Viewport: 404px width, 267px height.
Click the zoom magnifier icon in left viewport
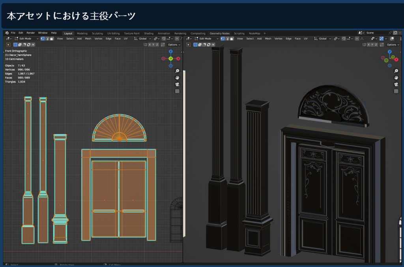(177, 71)
